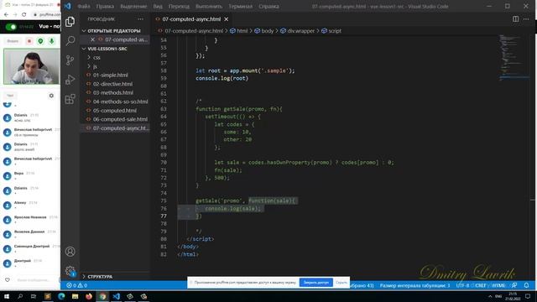Open 05-computed.html in the explorer
537x302 pixels.
click(115, 111)
